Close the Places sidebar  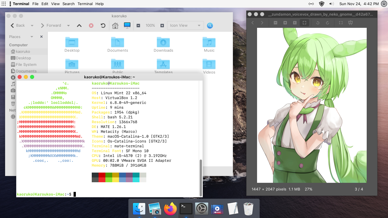(41, 37)
